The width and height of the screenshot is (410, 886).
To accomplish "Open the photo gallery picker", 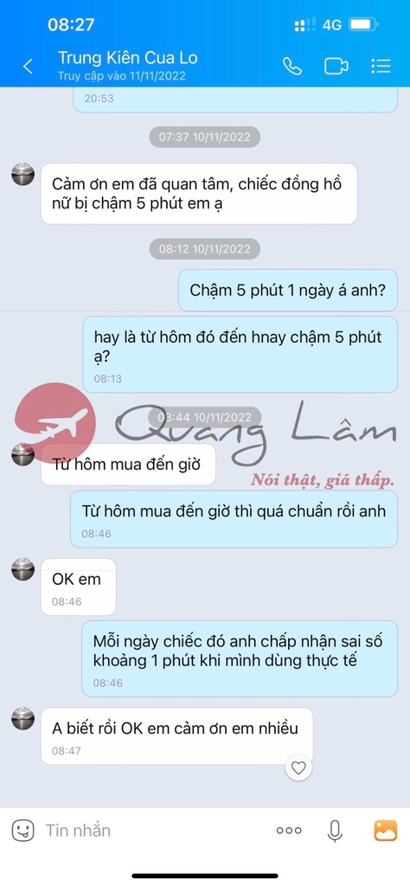I will click(x=386, y=830).
